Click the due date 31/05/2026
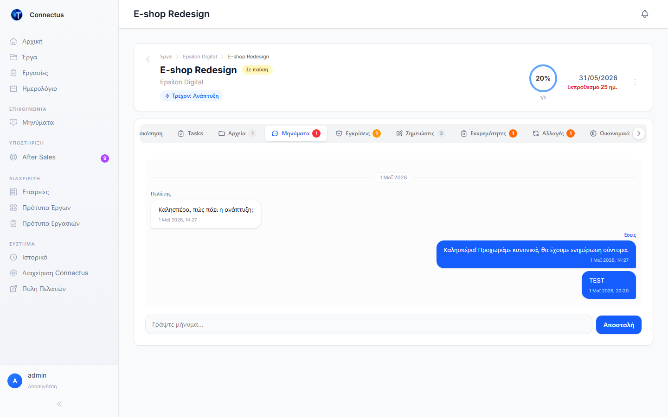The height and width of the screenshot is (417, 668). (598, 78)
